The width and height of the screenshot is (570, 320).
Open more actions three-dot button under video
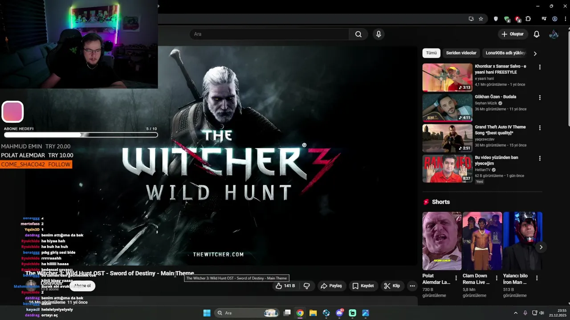tap(412, 286)
